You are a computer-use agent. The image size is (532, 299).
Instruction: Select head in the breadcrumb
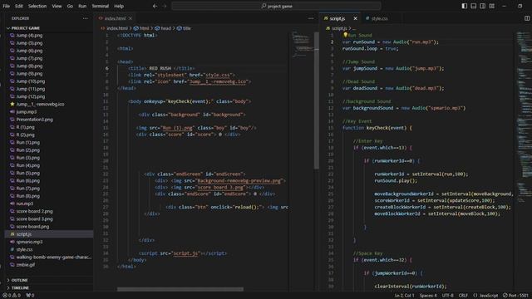pos(163,28)
